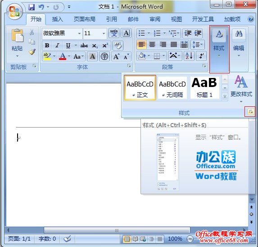Insert enclosed character symbol
Screen dimensions: 258x247
coord(104,56)
